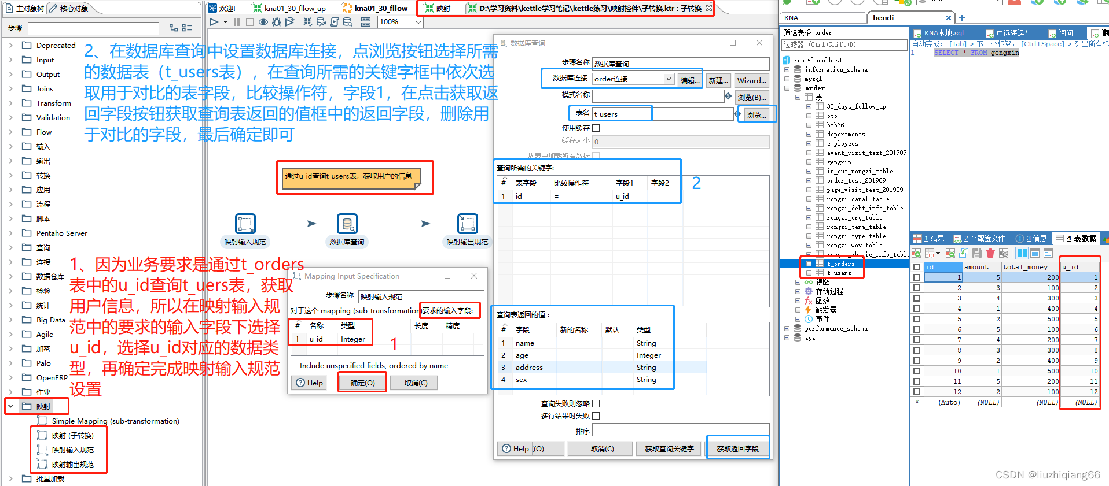Switch the SQLyog result to grid view
This screenshot has height=486, width=1109.
(x=1022, y=253)
